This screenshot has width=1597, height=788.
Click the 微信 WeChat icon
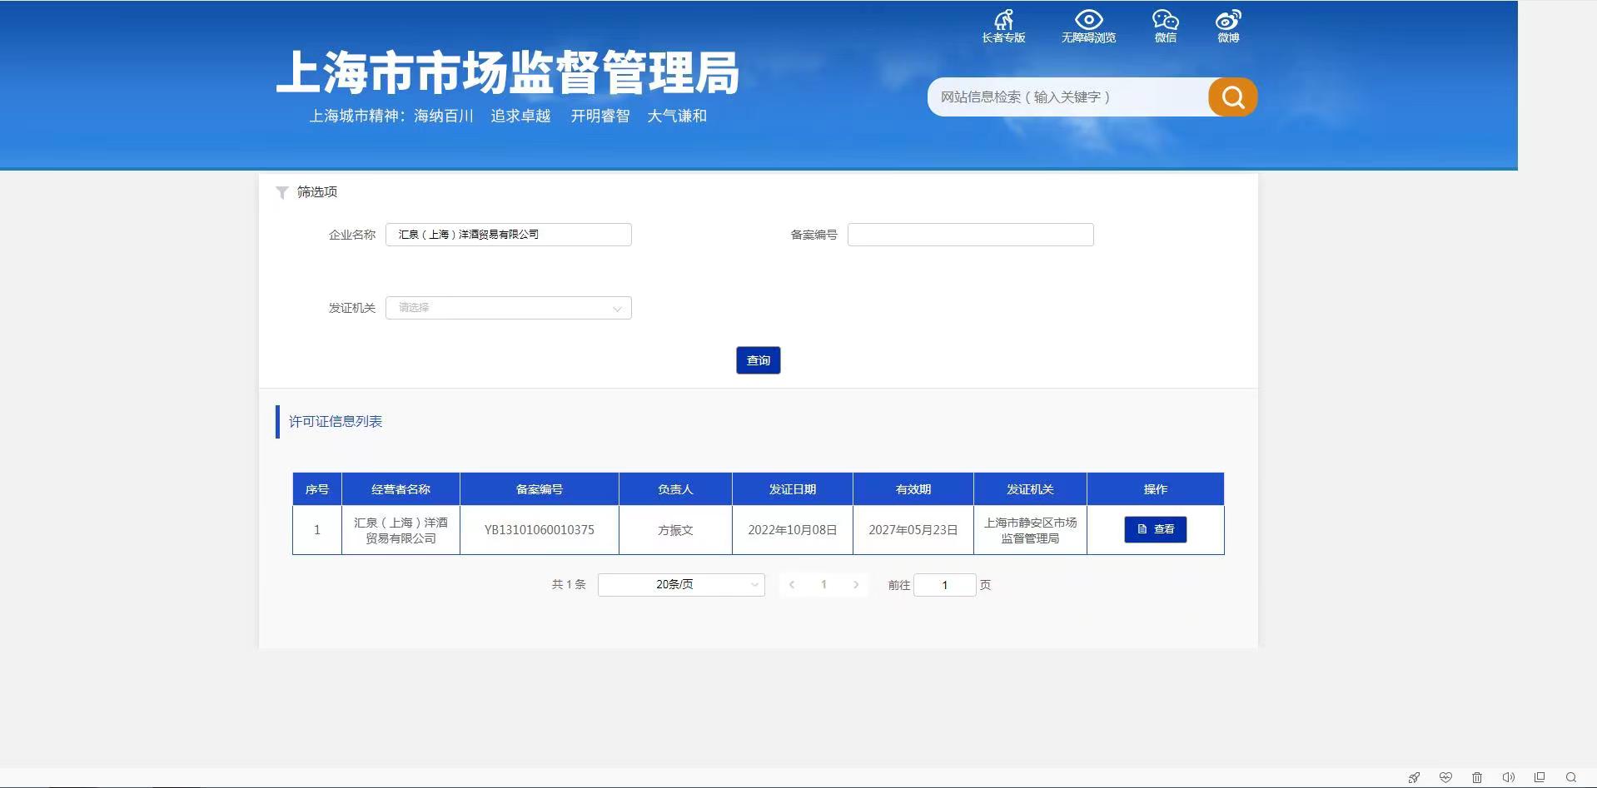[x=1165, y=26]
